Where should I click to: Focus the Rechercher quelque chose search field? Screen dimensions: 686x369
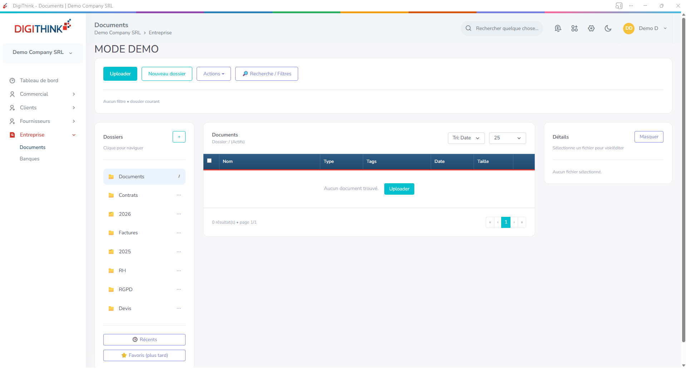[507, 28]
